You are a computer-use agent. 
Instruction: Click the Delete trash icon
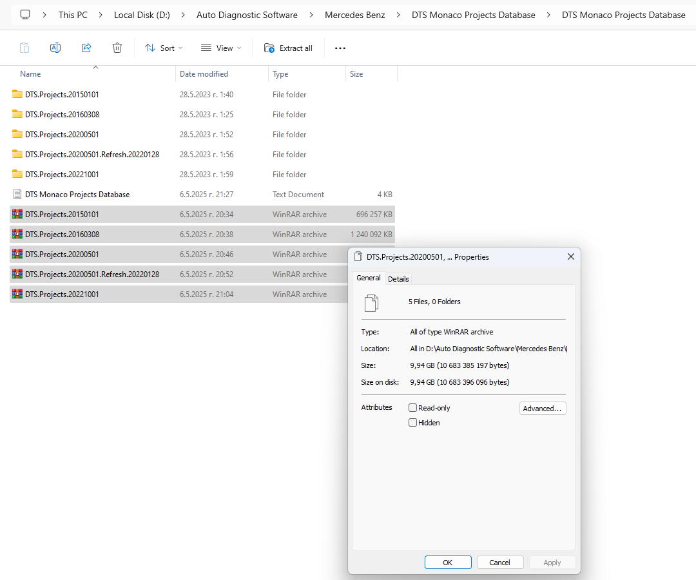(x=117, y=48)
